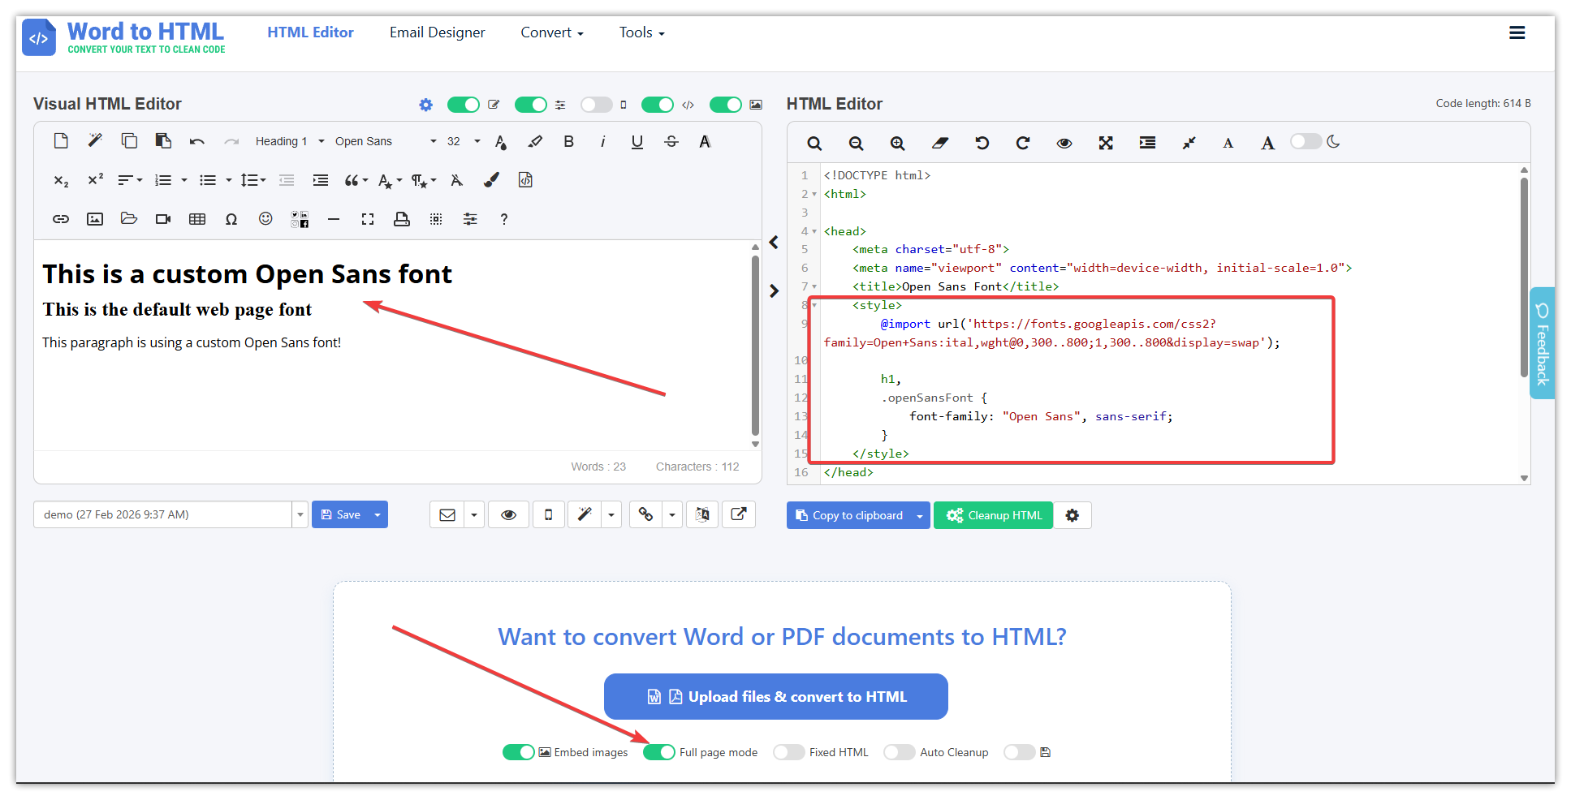
Task: Click the emoji smiley icon
Action: coord(265,219)
